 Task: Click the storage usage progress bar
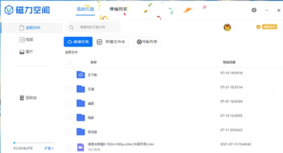(34, 143)
